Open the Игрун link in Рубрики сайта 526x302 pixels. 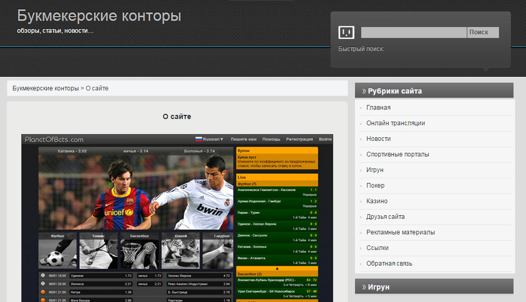click(375, 170)
